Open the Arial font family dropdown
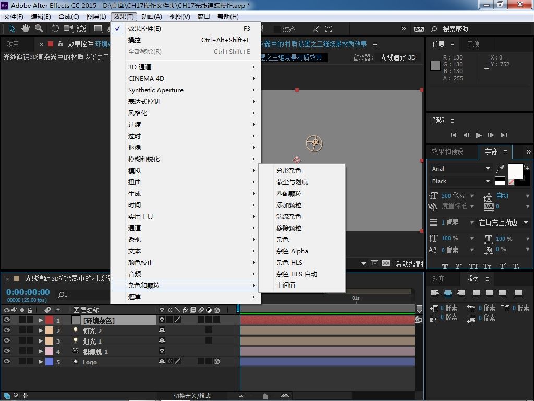Viewport: 534px width, 401px height. point(460,169)
